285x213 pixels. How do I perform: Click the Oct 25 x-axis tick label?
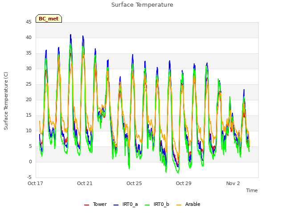pos(134,183)
